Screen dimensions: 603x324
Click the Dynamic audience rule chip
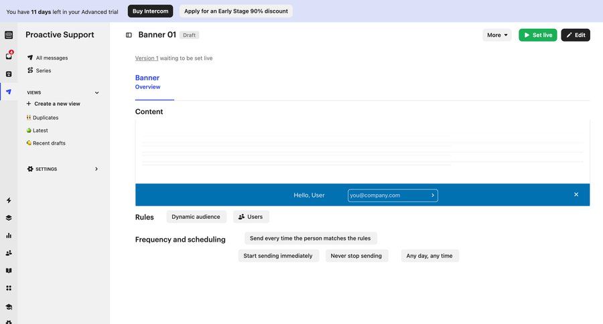pos(196,217)
